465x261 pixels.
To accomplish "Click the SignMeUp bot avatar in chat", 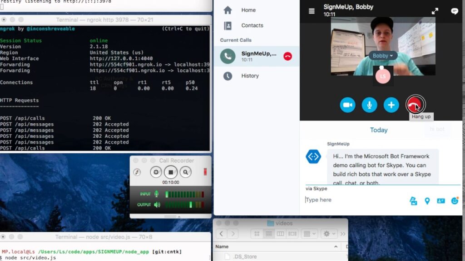I will (313, 156).
